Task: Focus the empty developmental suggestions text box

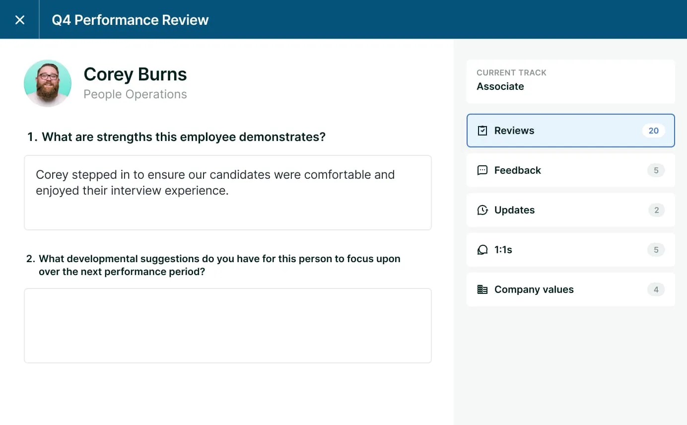Action: pos(227,326)
